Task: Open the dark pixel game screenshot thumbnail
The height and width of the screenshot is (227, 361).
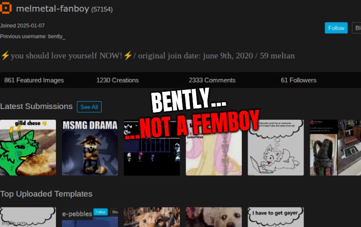Action: tap(152, 148)
